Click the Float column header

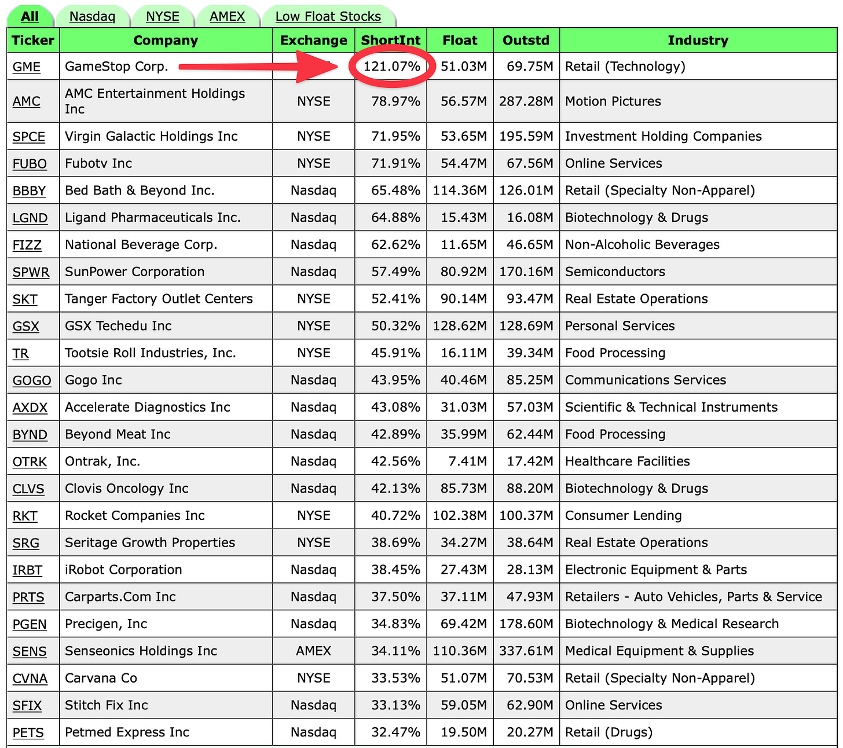click(460, 41)
